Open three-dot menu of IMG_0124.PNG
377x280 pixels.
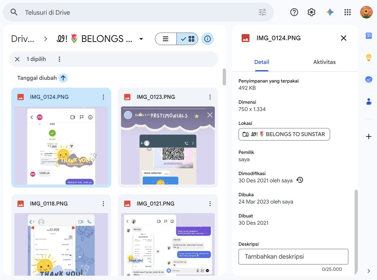pos(103,97)
